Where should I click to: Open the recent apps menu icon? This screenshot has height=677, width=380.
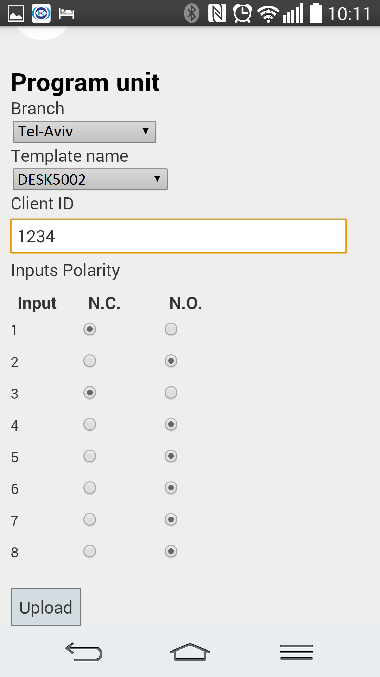pyautogui.click(x=297, y=652)
